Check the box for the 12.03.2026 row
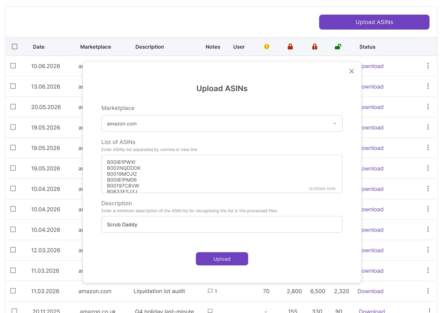The image size is (444, 313). 13,250
